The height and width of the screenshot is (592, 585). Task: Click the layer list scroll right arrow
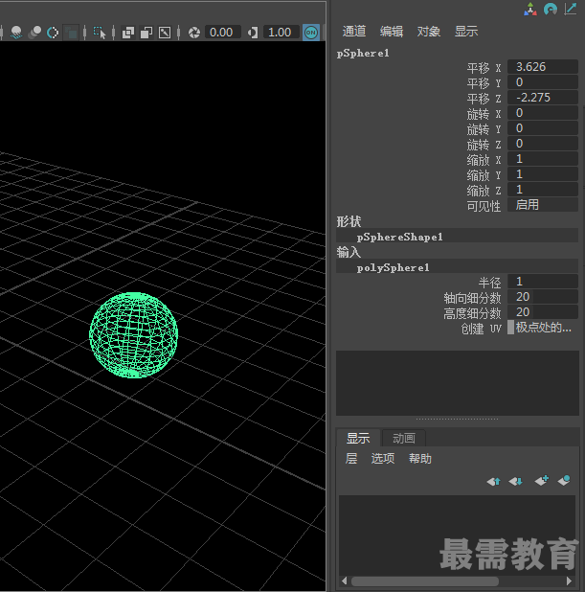[569, 581]
